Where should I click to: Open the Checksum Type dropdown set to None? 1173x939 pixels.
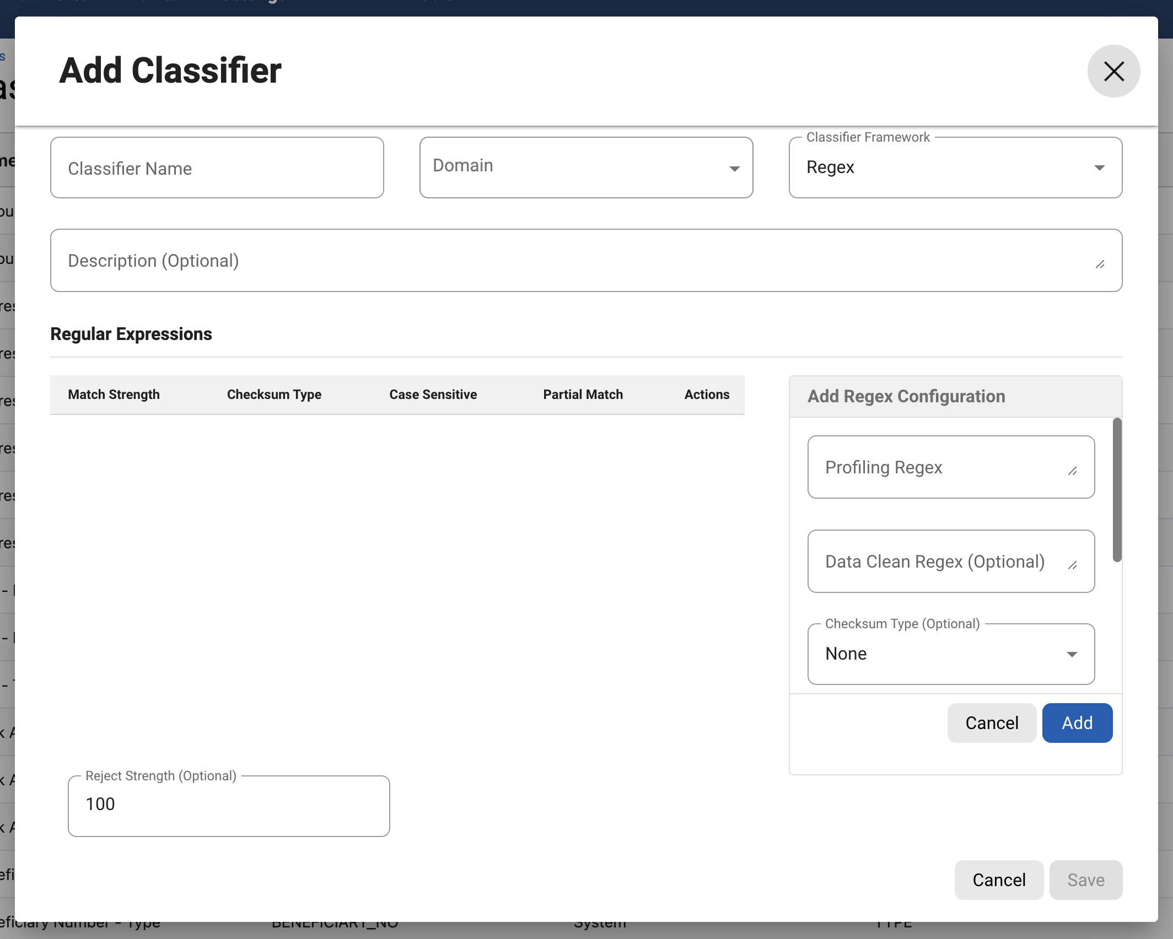tap(1072, 654)
